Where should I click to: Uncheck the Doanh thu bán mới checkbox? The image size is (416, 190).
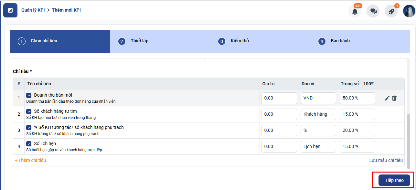[29, 95]
